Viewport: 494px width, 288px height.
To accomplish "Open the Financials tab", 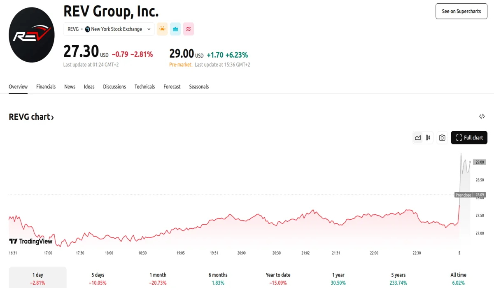I will 46,87.
